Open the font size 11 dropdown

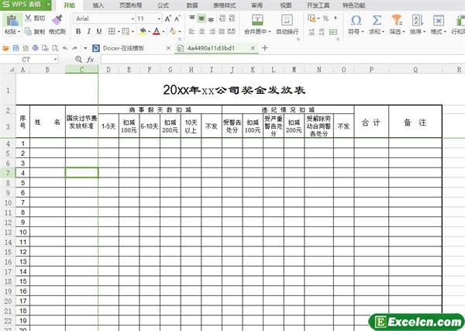[x=159, y=19]
